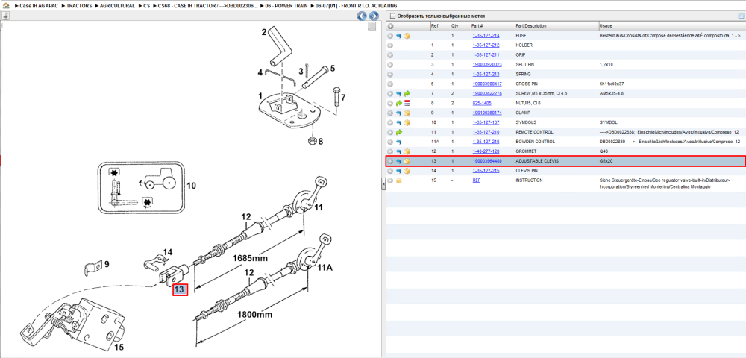This screenshot has height=358, width=746.
Task: Open the REF link in INSTRUCTION row
Action: tap(476, 180)
